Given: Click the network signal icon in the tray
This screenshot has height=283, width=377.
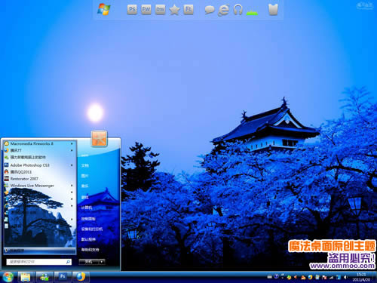Looking at the screenshot, I should (x=332, y=277).
